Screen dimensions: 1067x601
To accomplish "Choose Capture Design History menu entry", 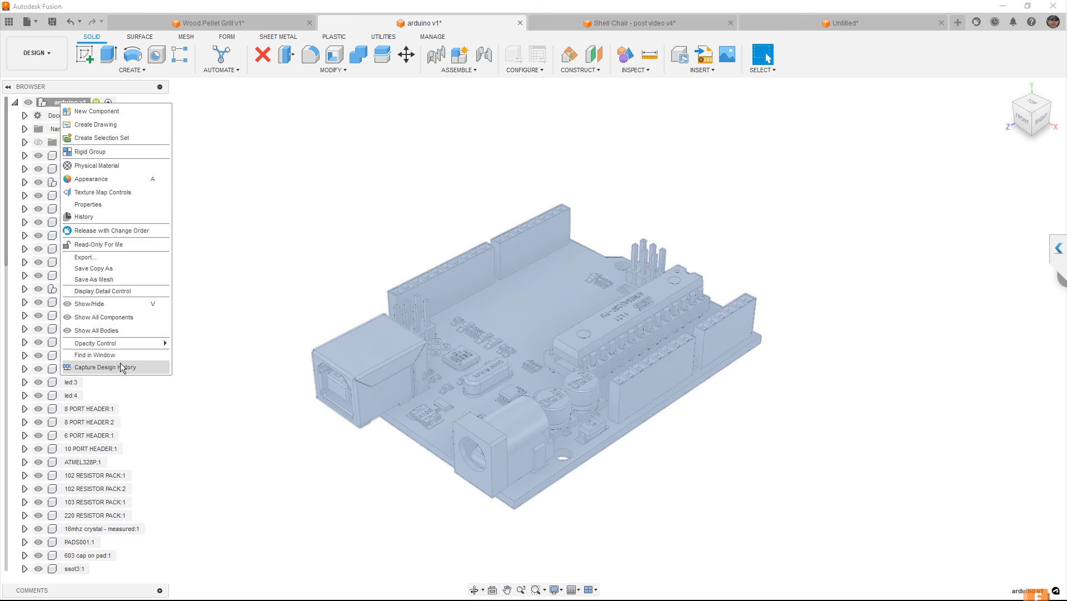I will [116, 367].
